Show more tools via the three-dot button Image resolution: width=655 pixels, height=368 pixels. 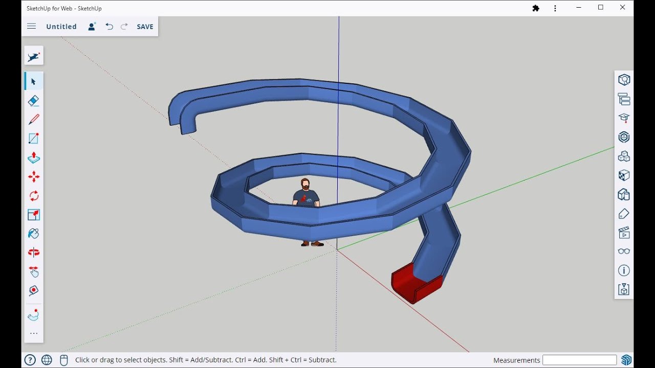pos(34,333)
